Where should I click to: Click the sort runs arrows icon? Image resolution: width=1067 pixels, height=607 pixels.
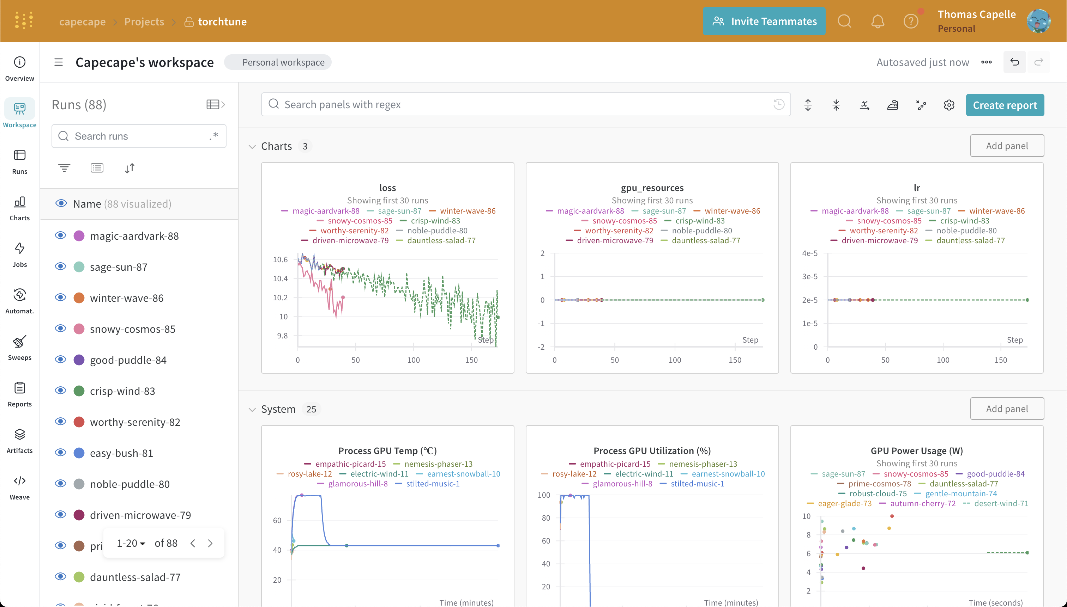(129, 168)
